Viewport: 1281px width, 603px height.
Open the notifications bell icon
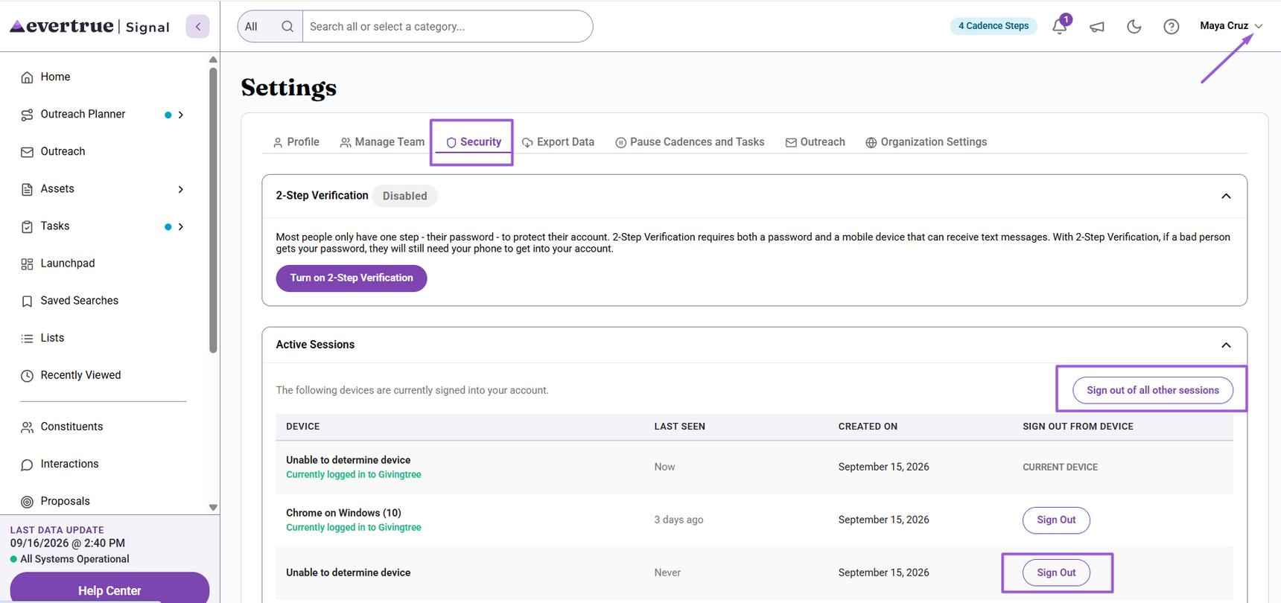(1060, 26)
